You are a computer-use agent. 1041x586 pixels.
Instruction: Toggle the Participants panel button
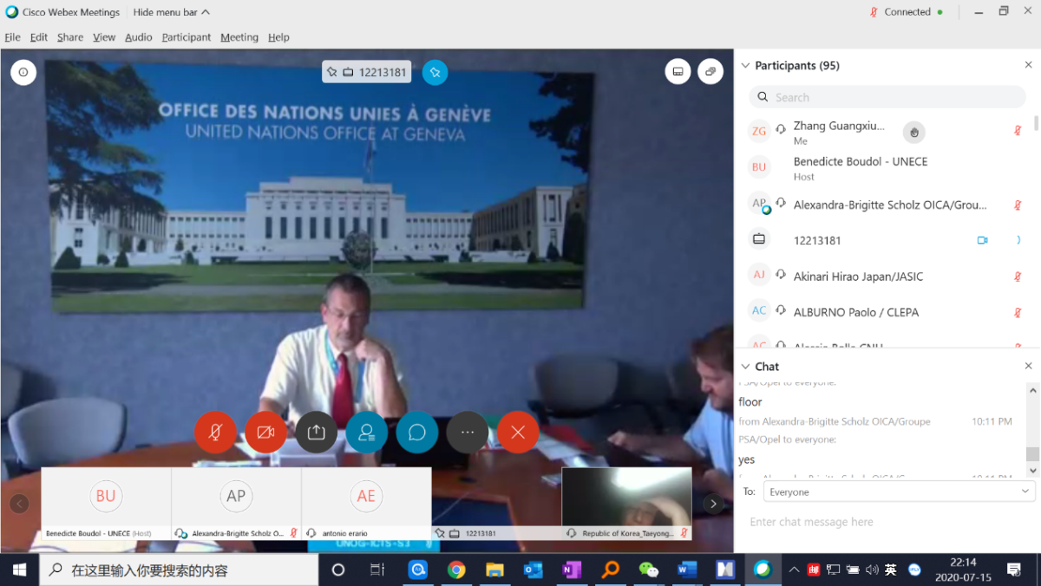(366, 432)
